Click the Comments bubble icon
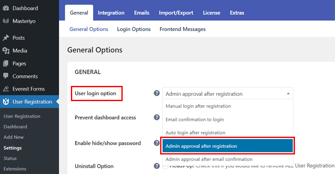 pos(6,76)
